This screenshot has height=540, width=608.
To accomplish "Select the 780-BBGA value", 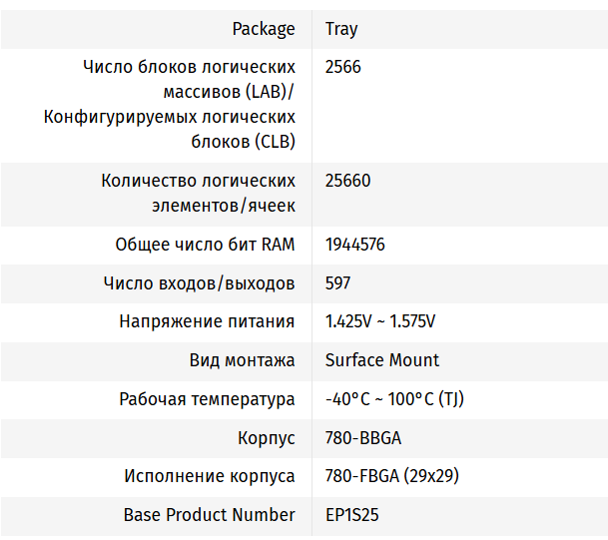I will (363, 438).
